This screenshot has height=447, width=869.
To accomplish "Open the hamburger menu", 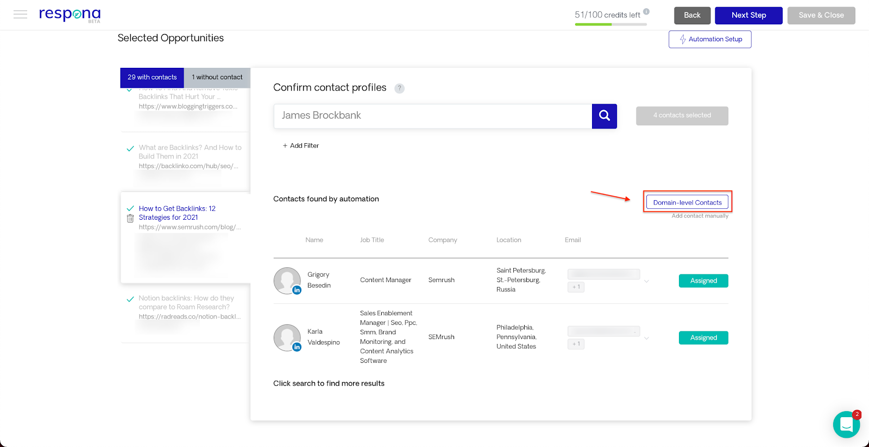I will click(20, 15).
